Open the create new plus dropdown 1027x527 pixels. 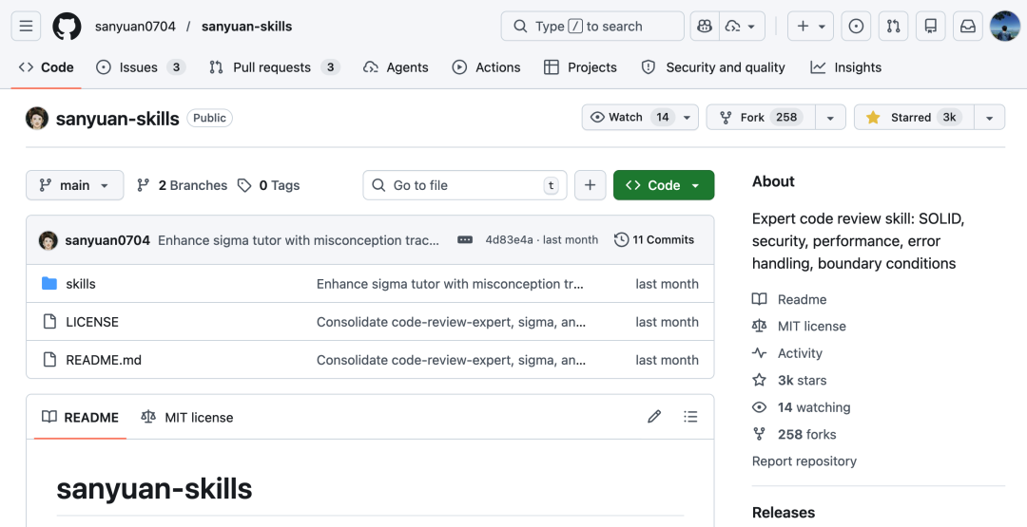click(811, 27)
